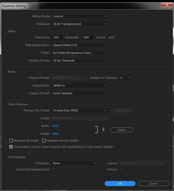Image resolution: width=174 pixels, height=191 pixels.
Task: Open the Timebase frames/second dropdown
Action: [x=80, y=24]
